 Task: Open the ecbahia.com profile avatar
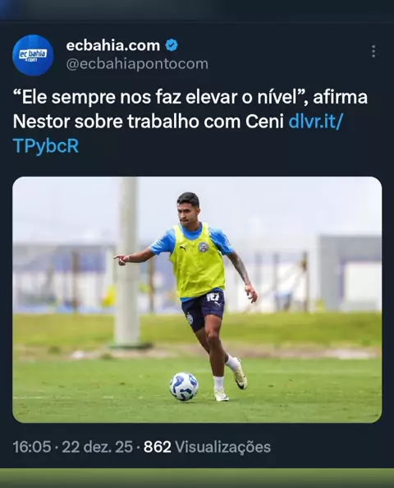tap(33, 55)
